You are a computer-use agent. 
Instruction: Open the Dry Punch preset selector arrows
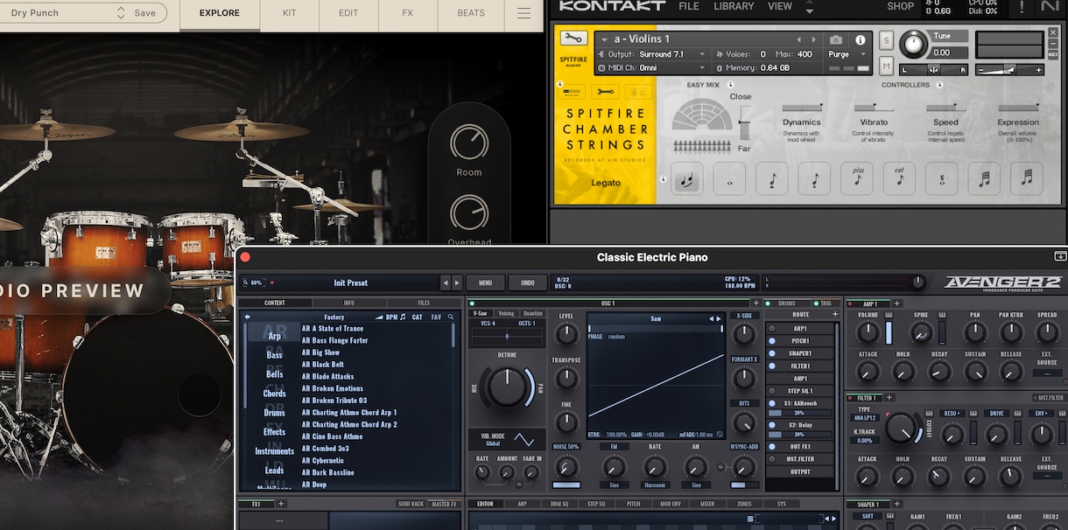pos(121,13)
